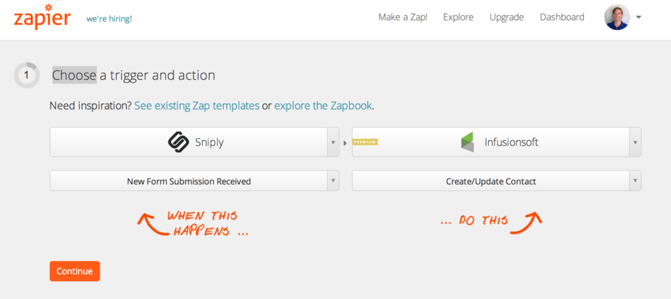Click the Sniply app icon

179,142
